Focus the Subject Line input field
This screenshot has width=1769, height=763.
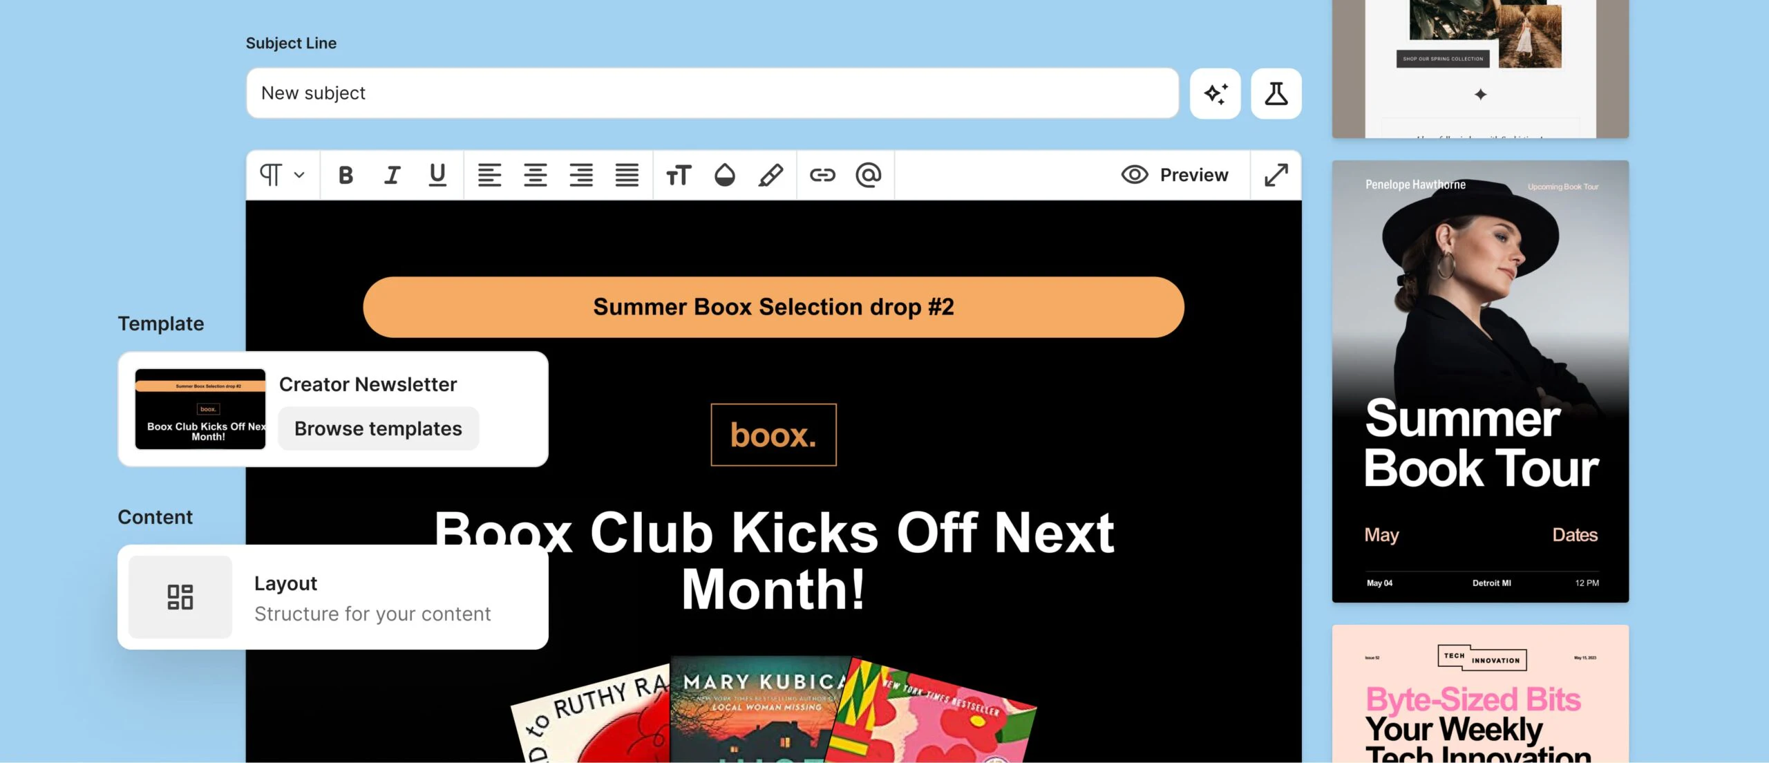(x=712, y=93)
